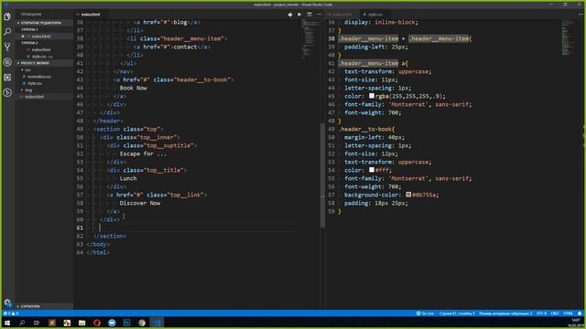Open File Explorer from the taskbar
The image size is (586, 329).
coord(81,323)
